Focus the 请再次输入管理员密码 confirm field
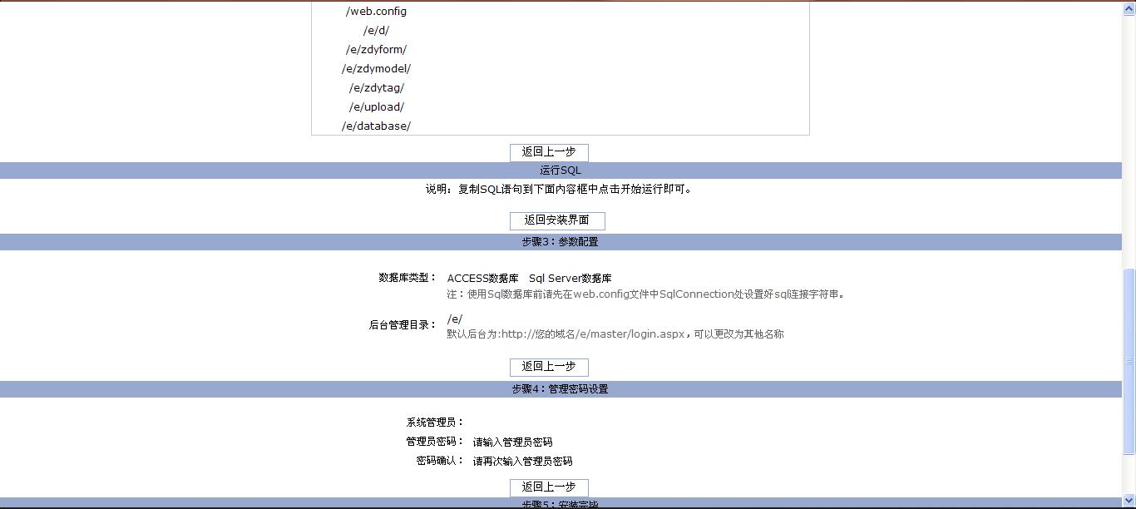 (x=522, y=461)
